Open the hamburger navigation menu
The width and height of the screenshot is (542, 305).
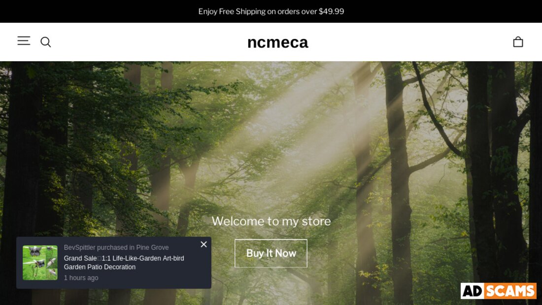coord(24,41)
